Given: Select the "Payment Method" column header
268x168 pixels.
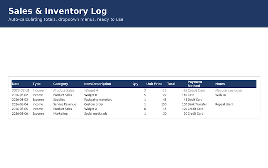Looking at the screenshot, I should point(195,84).
